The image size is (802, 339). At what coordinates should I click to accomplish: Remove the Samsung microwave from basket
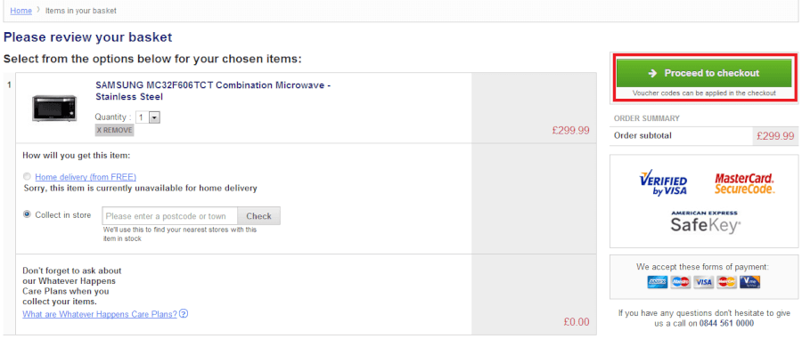coord(114,130)
